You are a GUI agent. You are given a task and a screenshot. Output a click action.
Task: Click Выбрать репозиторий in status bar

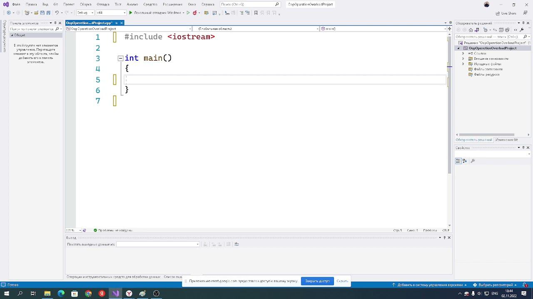point(495,285)
